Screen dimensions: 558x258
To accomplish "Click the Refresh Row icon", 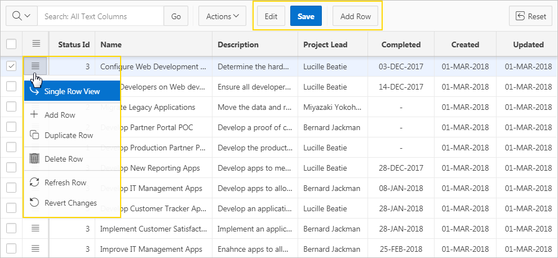I will [34, 183].
